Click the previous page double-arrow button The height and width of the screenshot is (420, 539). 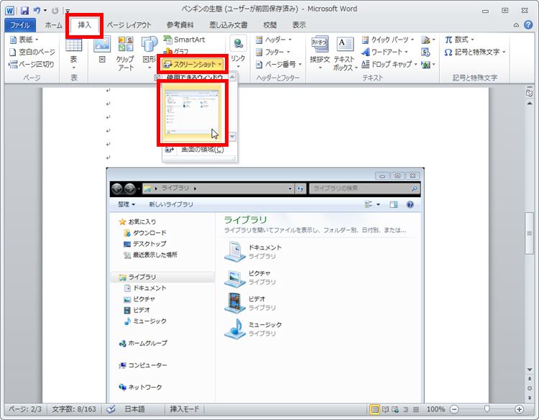(530, 379)
